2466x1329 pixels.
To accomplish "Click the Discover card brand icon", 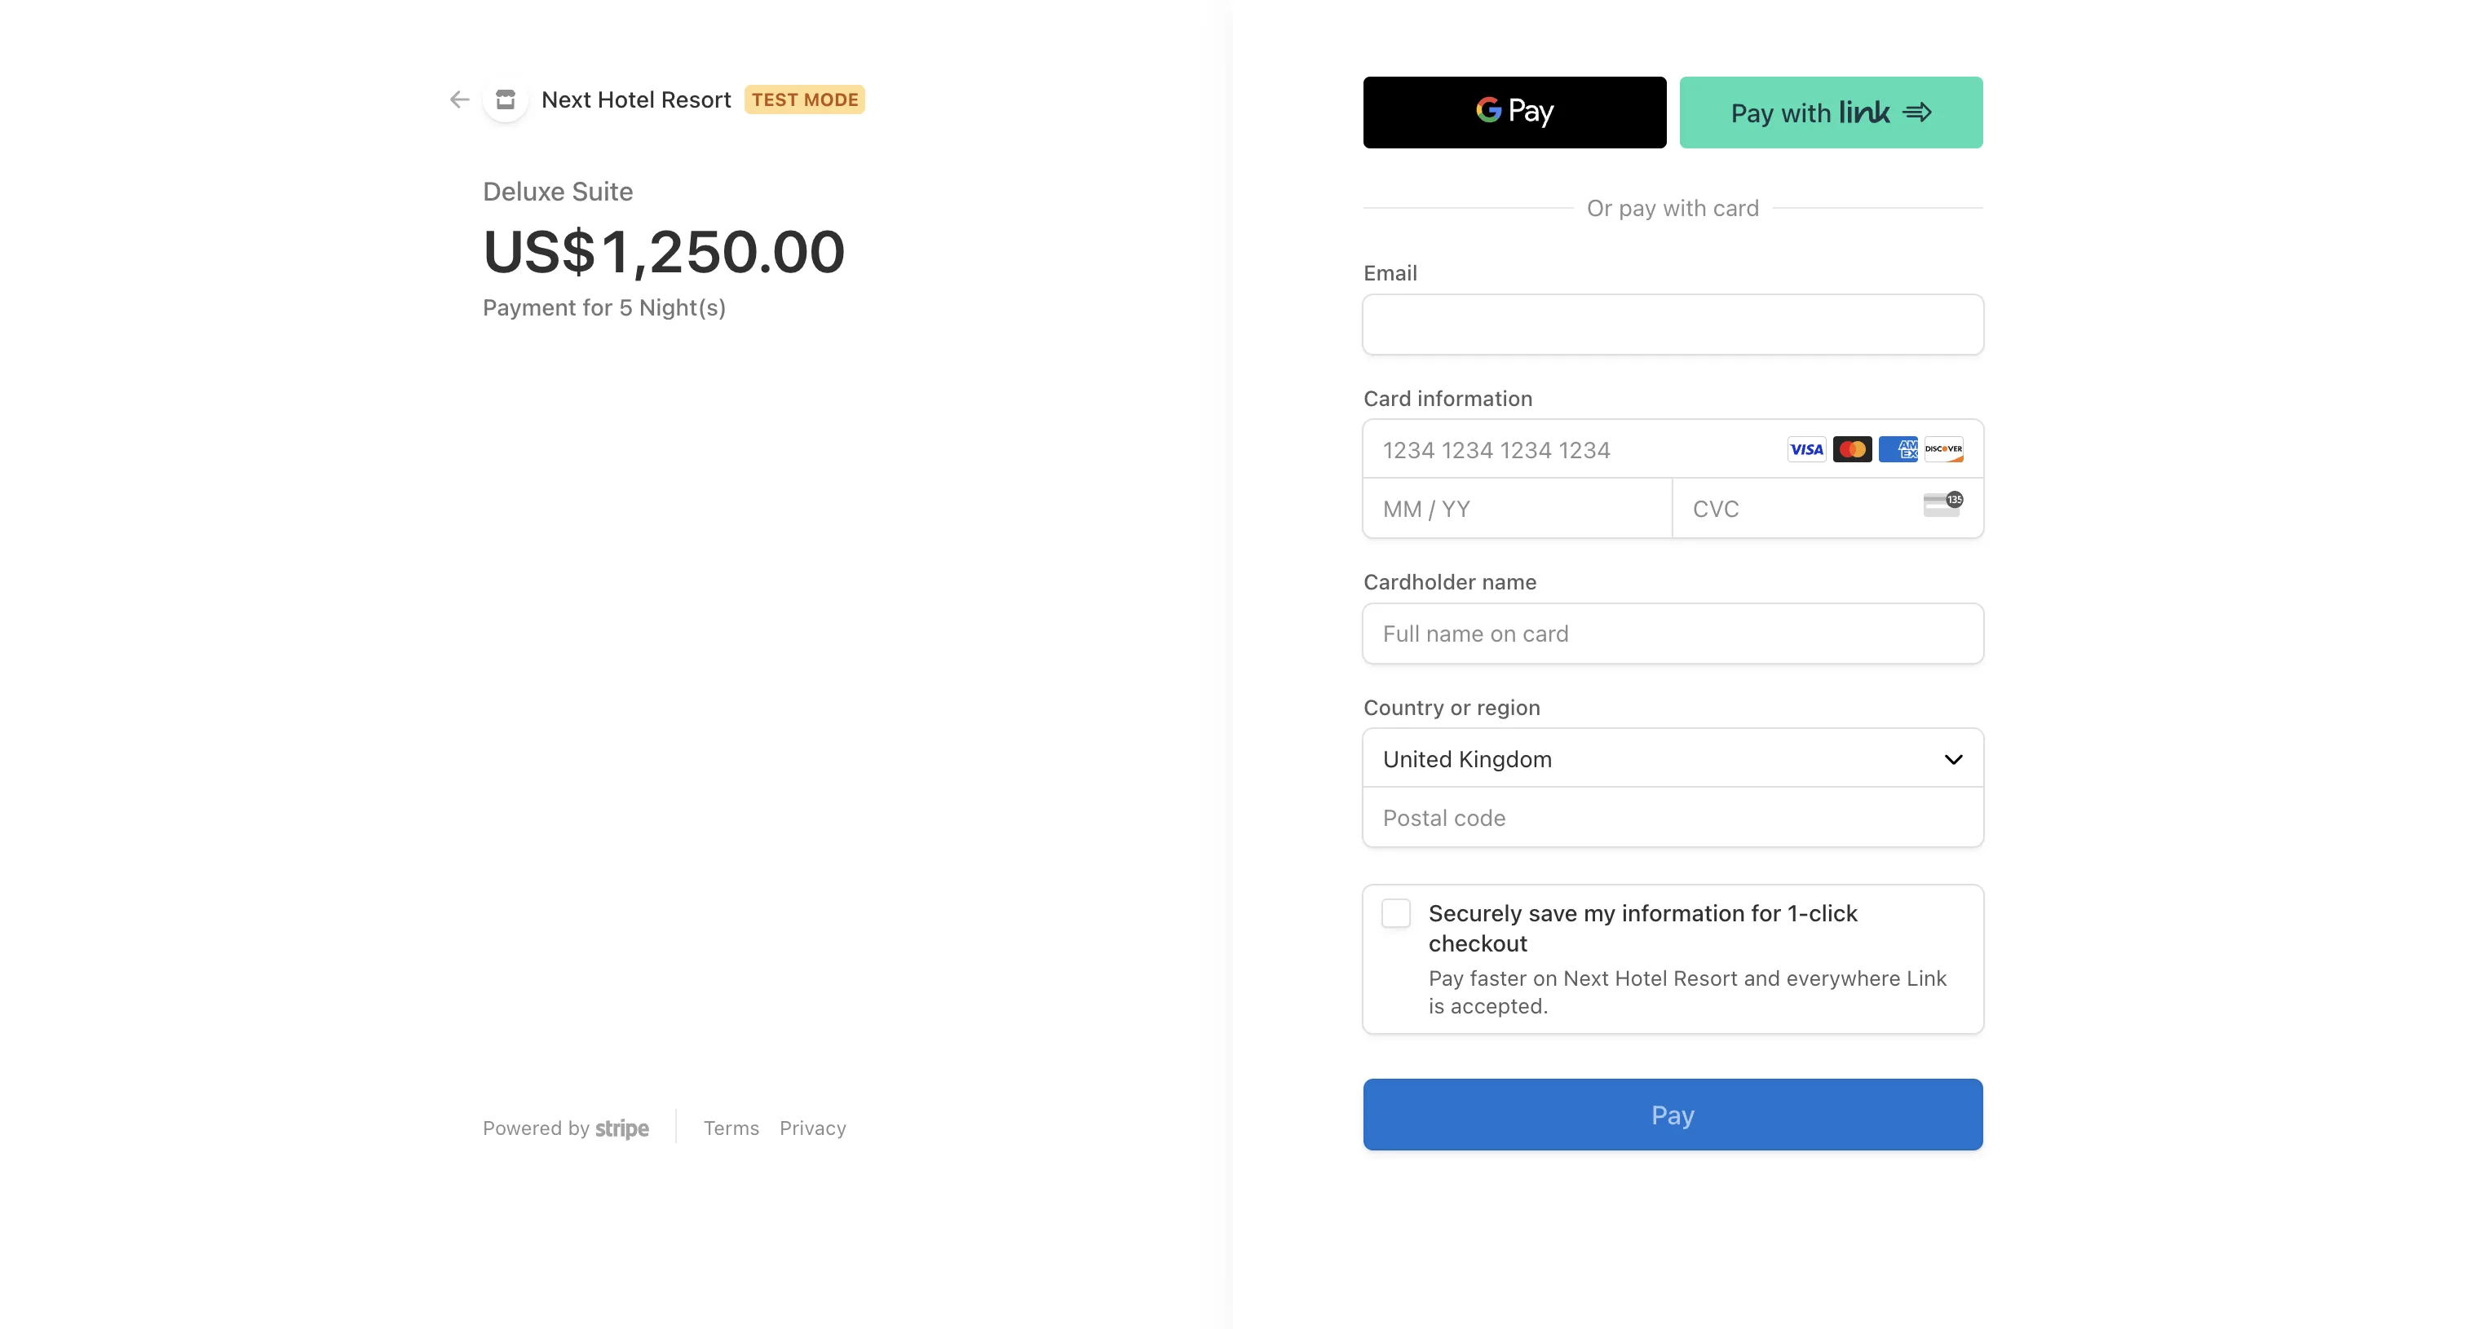I will tap(1943, 448).
